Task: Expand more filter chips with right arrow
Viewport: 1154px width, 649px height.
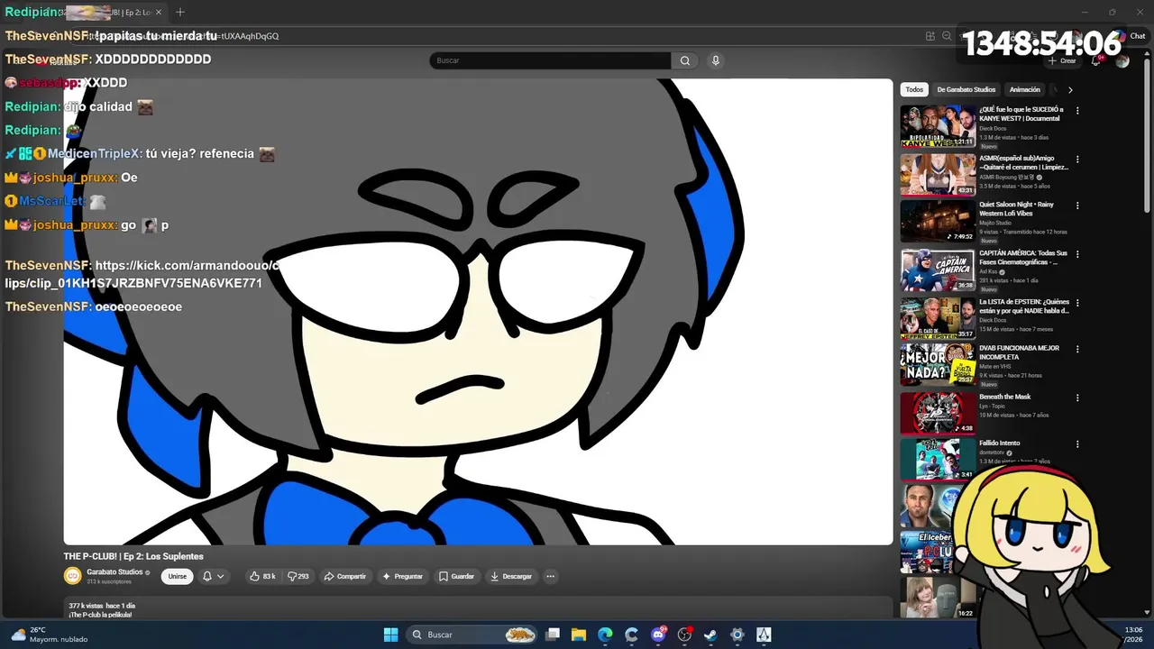Action: (x=1070, y=89)
